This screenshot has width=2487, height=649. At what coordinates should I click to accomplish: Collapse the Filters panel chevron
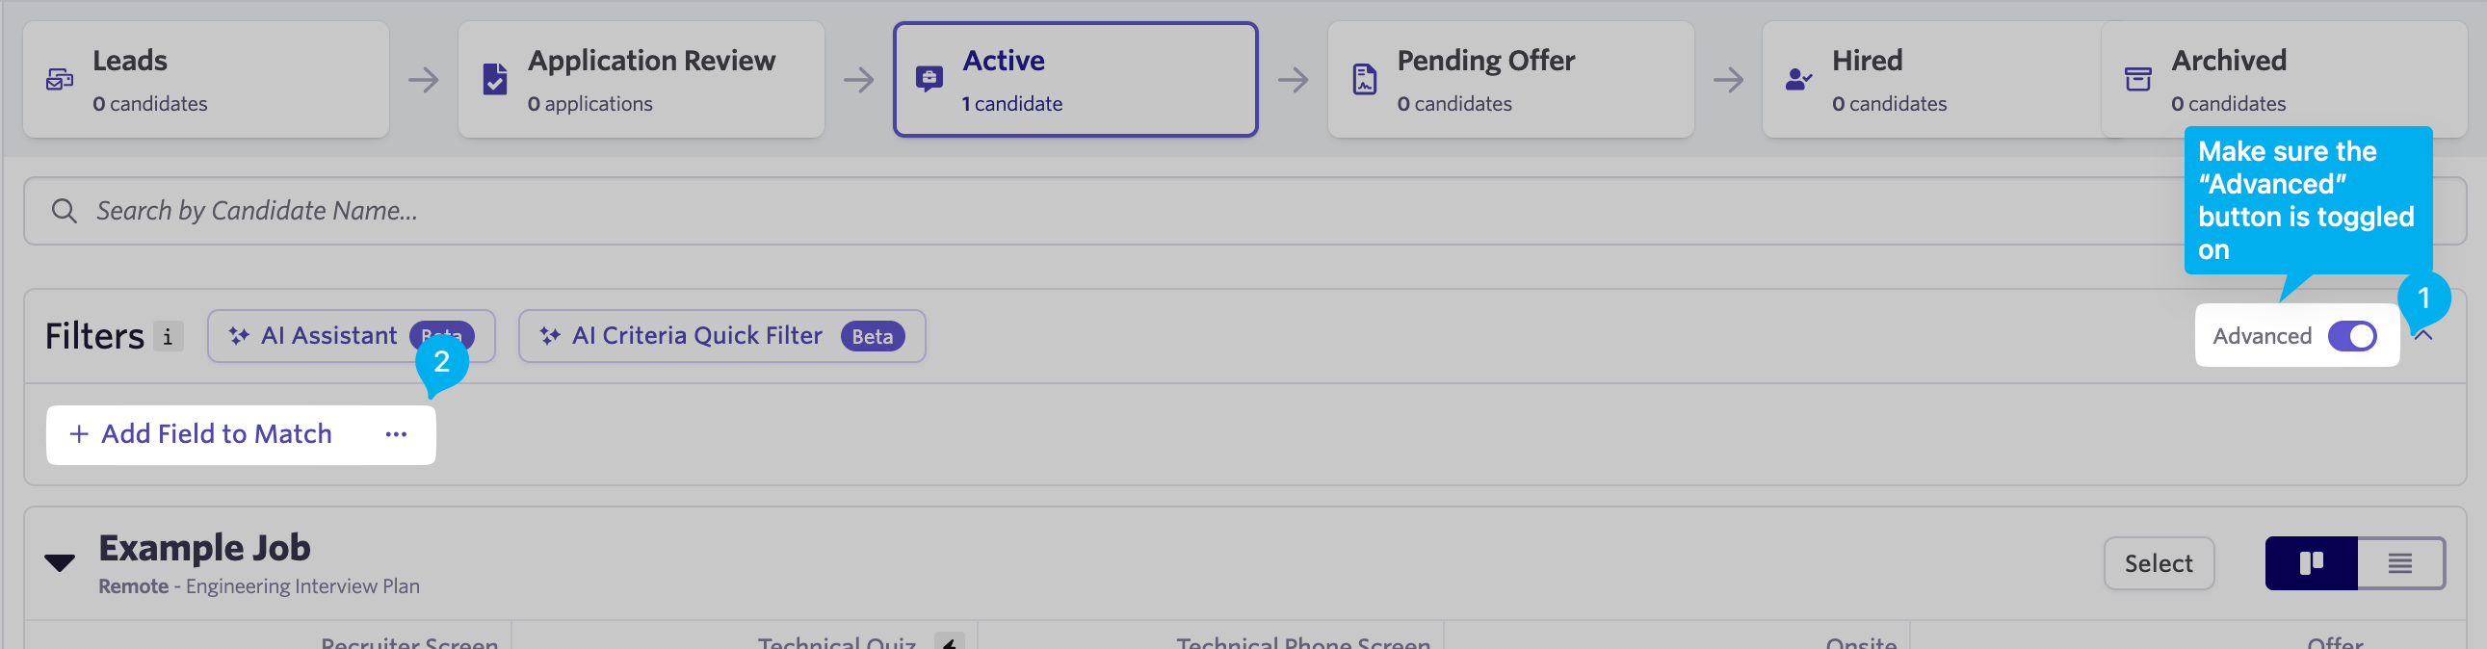[x=2423, y=336]
